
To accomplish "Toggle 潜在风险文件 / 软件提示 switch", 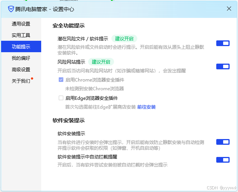I will [223, 43].
